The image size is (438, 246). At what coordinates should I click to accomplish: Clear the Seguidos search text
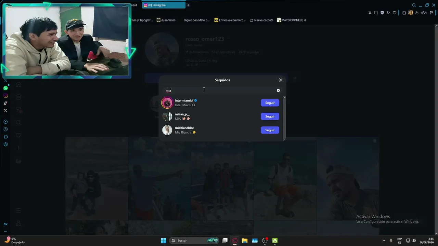click(278, 91)
